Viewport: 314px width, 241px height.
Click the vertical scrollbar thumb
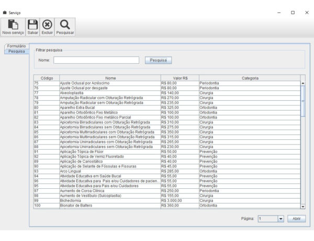(303, 101)
